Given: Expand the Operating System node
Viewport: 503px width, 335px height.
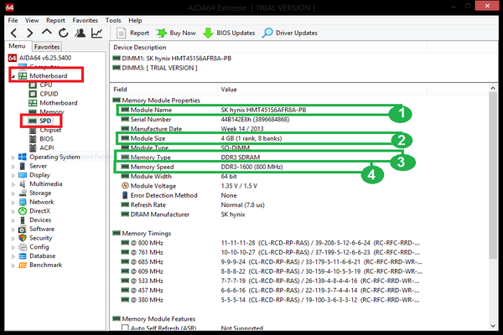Looking at the screenshot, I should (13, 157).
